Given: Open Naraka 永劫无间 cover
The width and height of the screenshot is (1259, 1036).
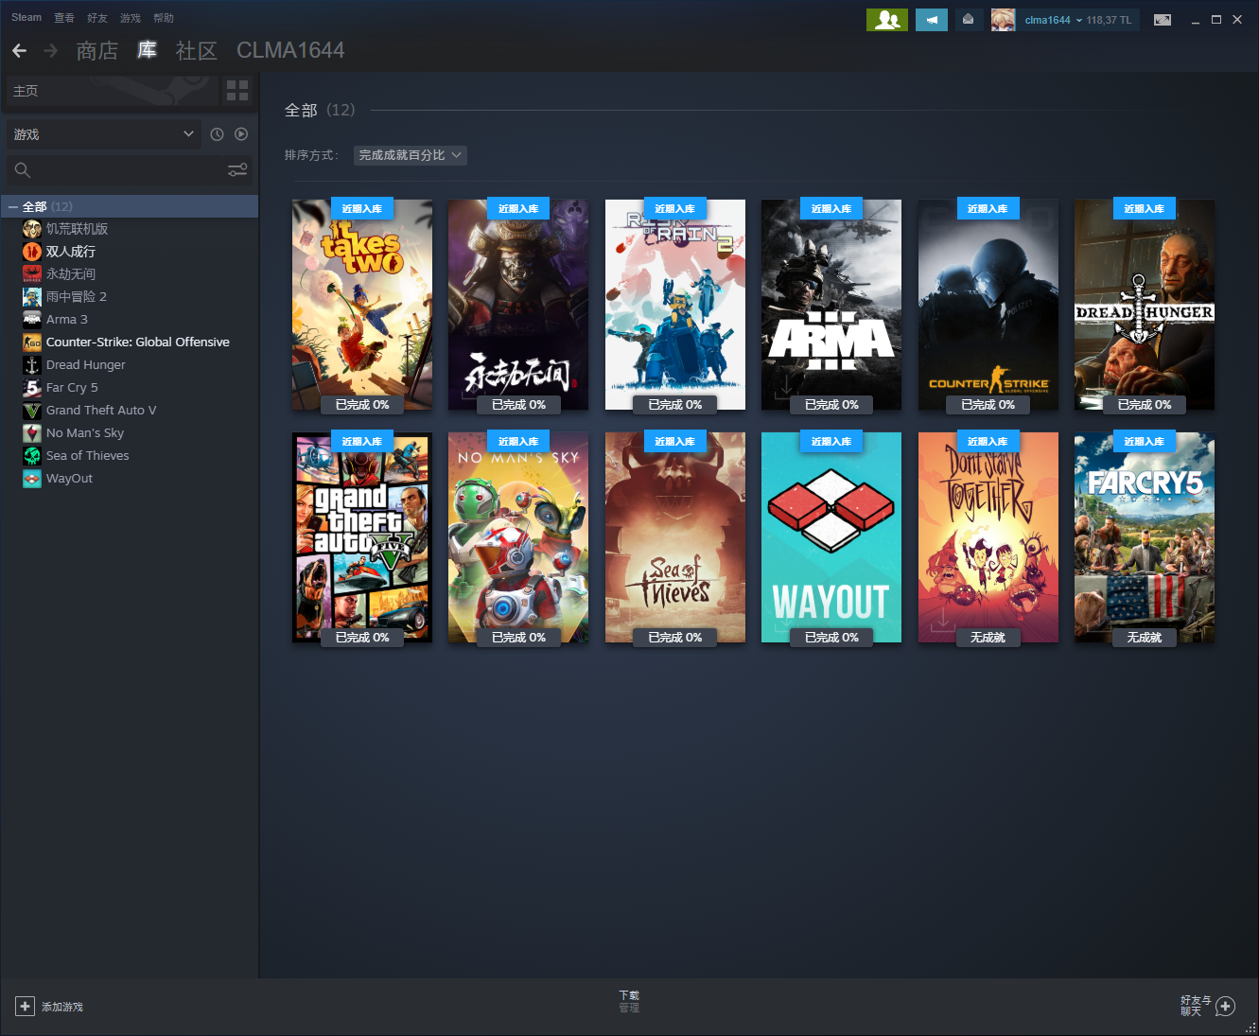Looking at the screenshot, I should (x=518, y=305).
